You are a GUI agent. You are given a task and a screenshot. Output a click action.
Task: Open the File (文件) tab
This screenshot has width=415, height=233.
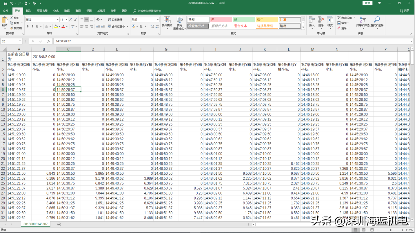(6, 11)
